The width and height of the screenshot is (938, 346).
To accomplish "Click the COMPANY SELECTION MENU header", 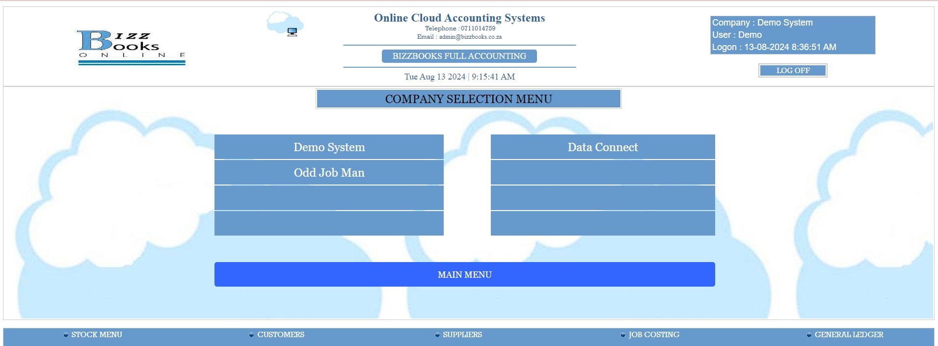I will coord(468,99).
